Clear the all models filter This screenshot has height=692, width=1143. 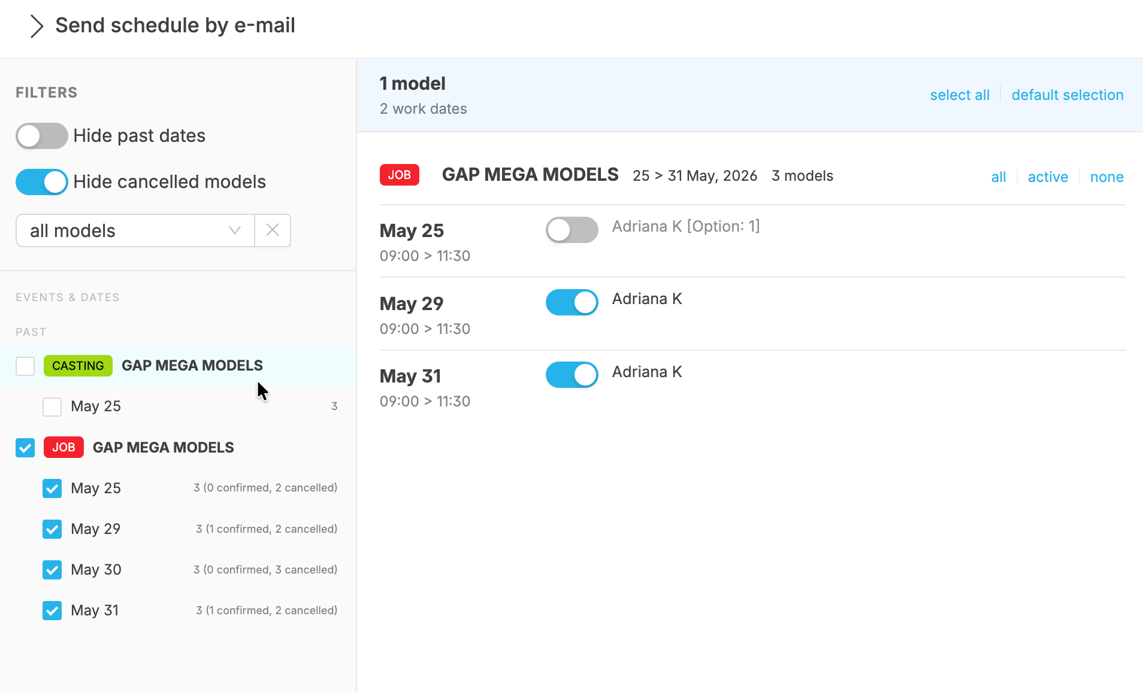[x=273, y=230]
